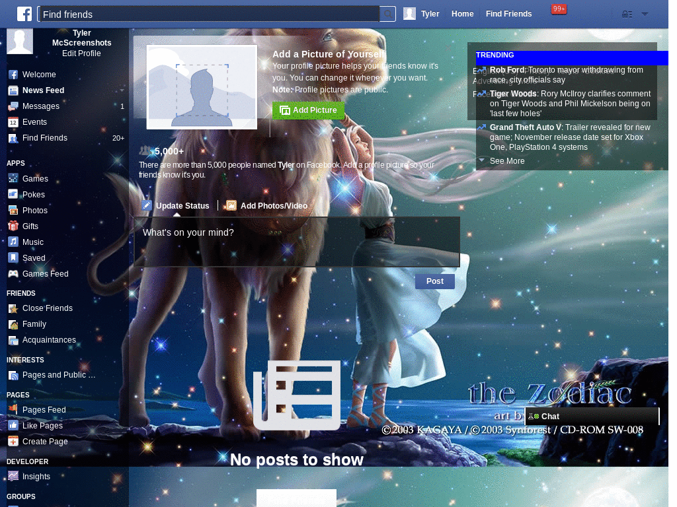Open the 99+ notifications badge
This screenshot has width=677, height=507.
559,9
